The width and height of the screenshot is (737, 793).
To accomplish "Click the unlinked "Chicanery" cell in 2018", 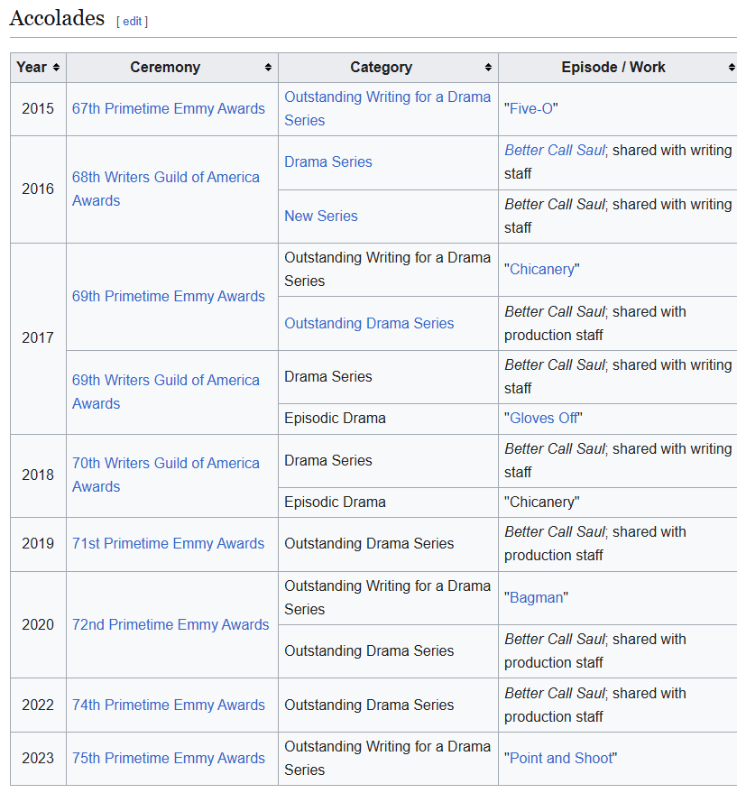I will point(618,503).
